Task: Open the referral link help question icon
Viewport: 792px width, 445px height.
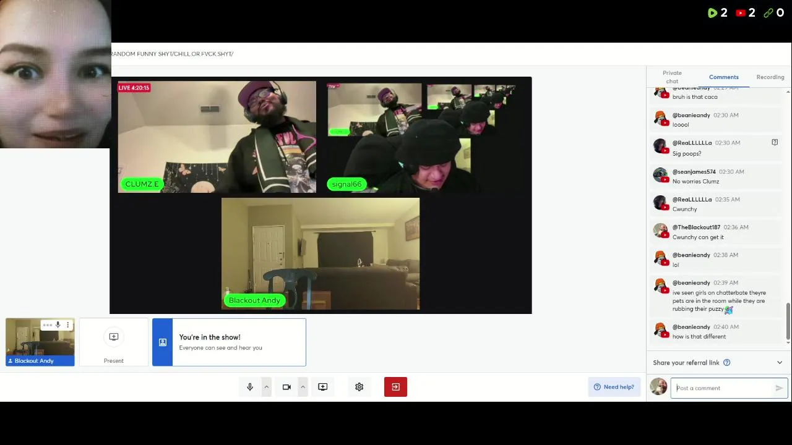Action: (x=727, y=363)
